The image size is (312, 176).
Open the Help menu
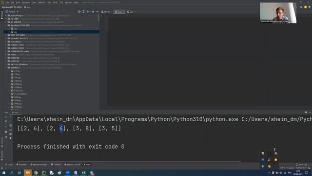pyautogui.click(x=76, y=2)
